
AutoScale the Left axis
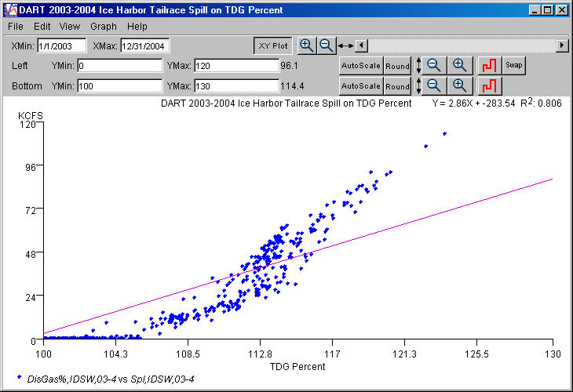(360, 66)
